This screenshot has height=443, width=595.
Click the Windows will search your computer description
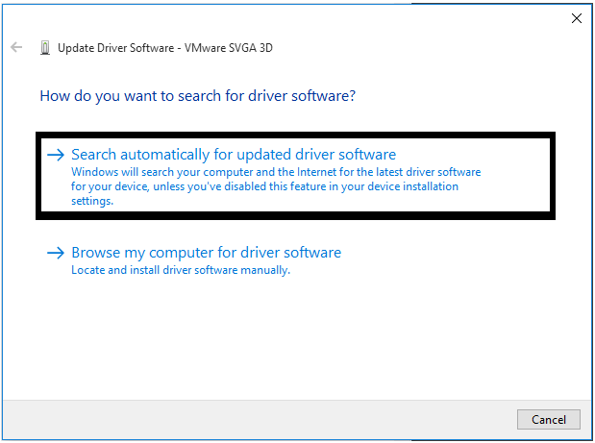[x=276, y=186]
